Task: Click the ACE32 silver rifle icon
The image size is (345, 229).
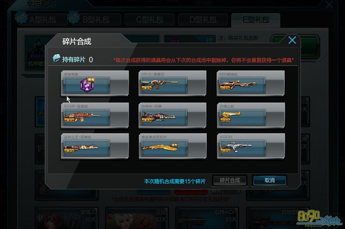Action: coord(236,147)
